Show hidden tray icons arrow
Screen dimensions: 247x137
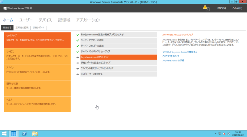pos(216,134)
